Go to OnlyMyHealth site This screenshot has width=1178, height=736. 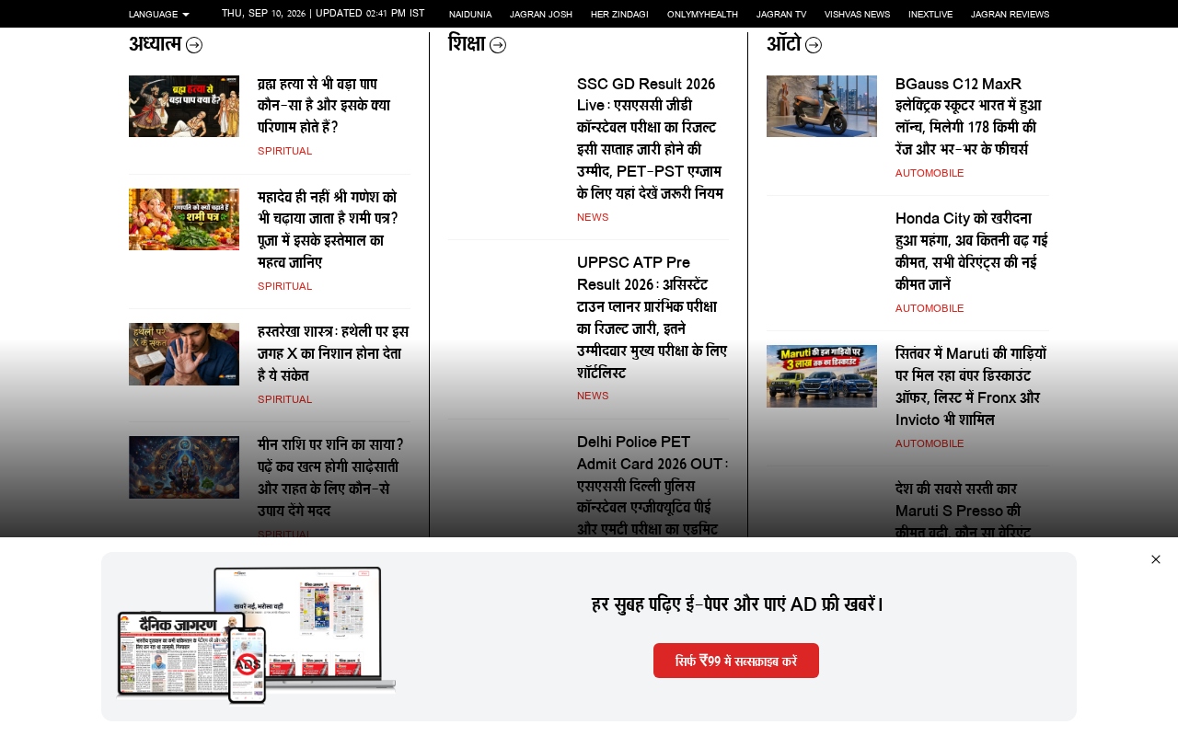(x=702, y=15)
